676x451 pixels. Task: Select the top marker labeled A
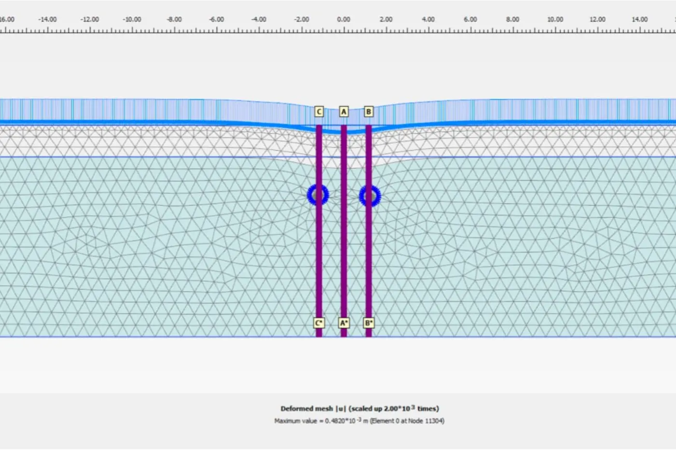coord(344,112)
